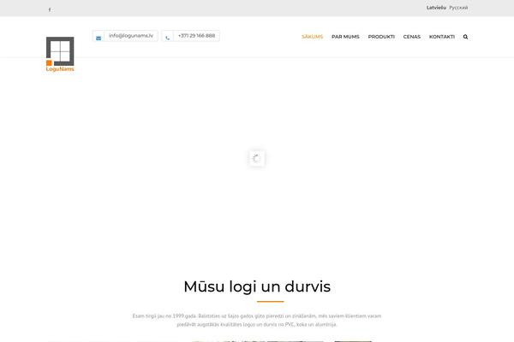Click the email envelope icon
This screenshot has width=514, height=342.
99,38
